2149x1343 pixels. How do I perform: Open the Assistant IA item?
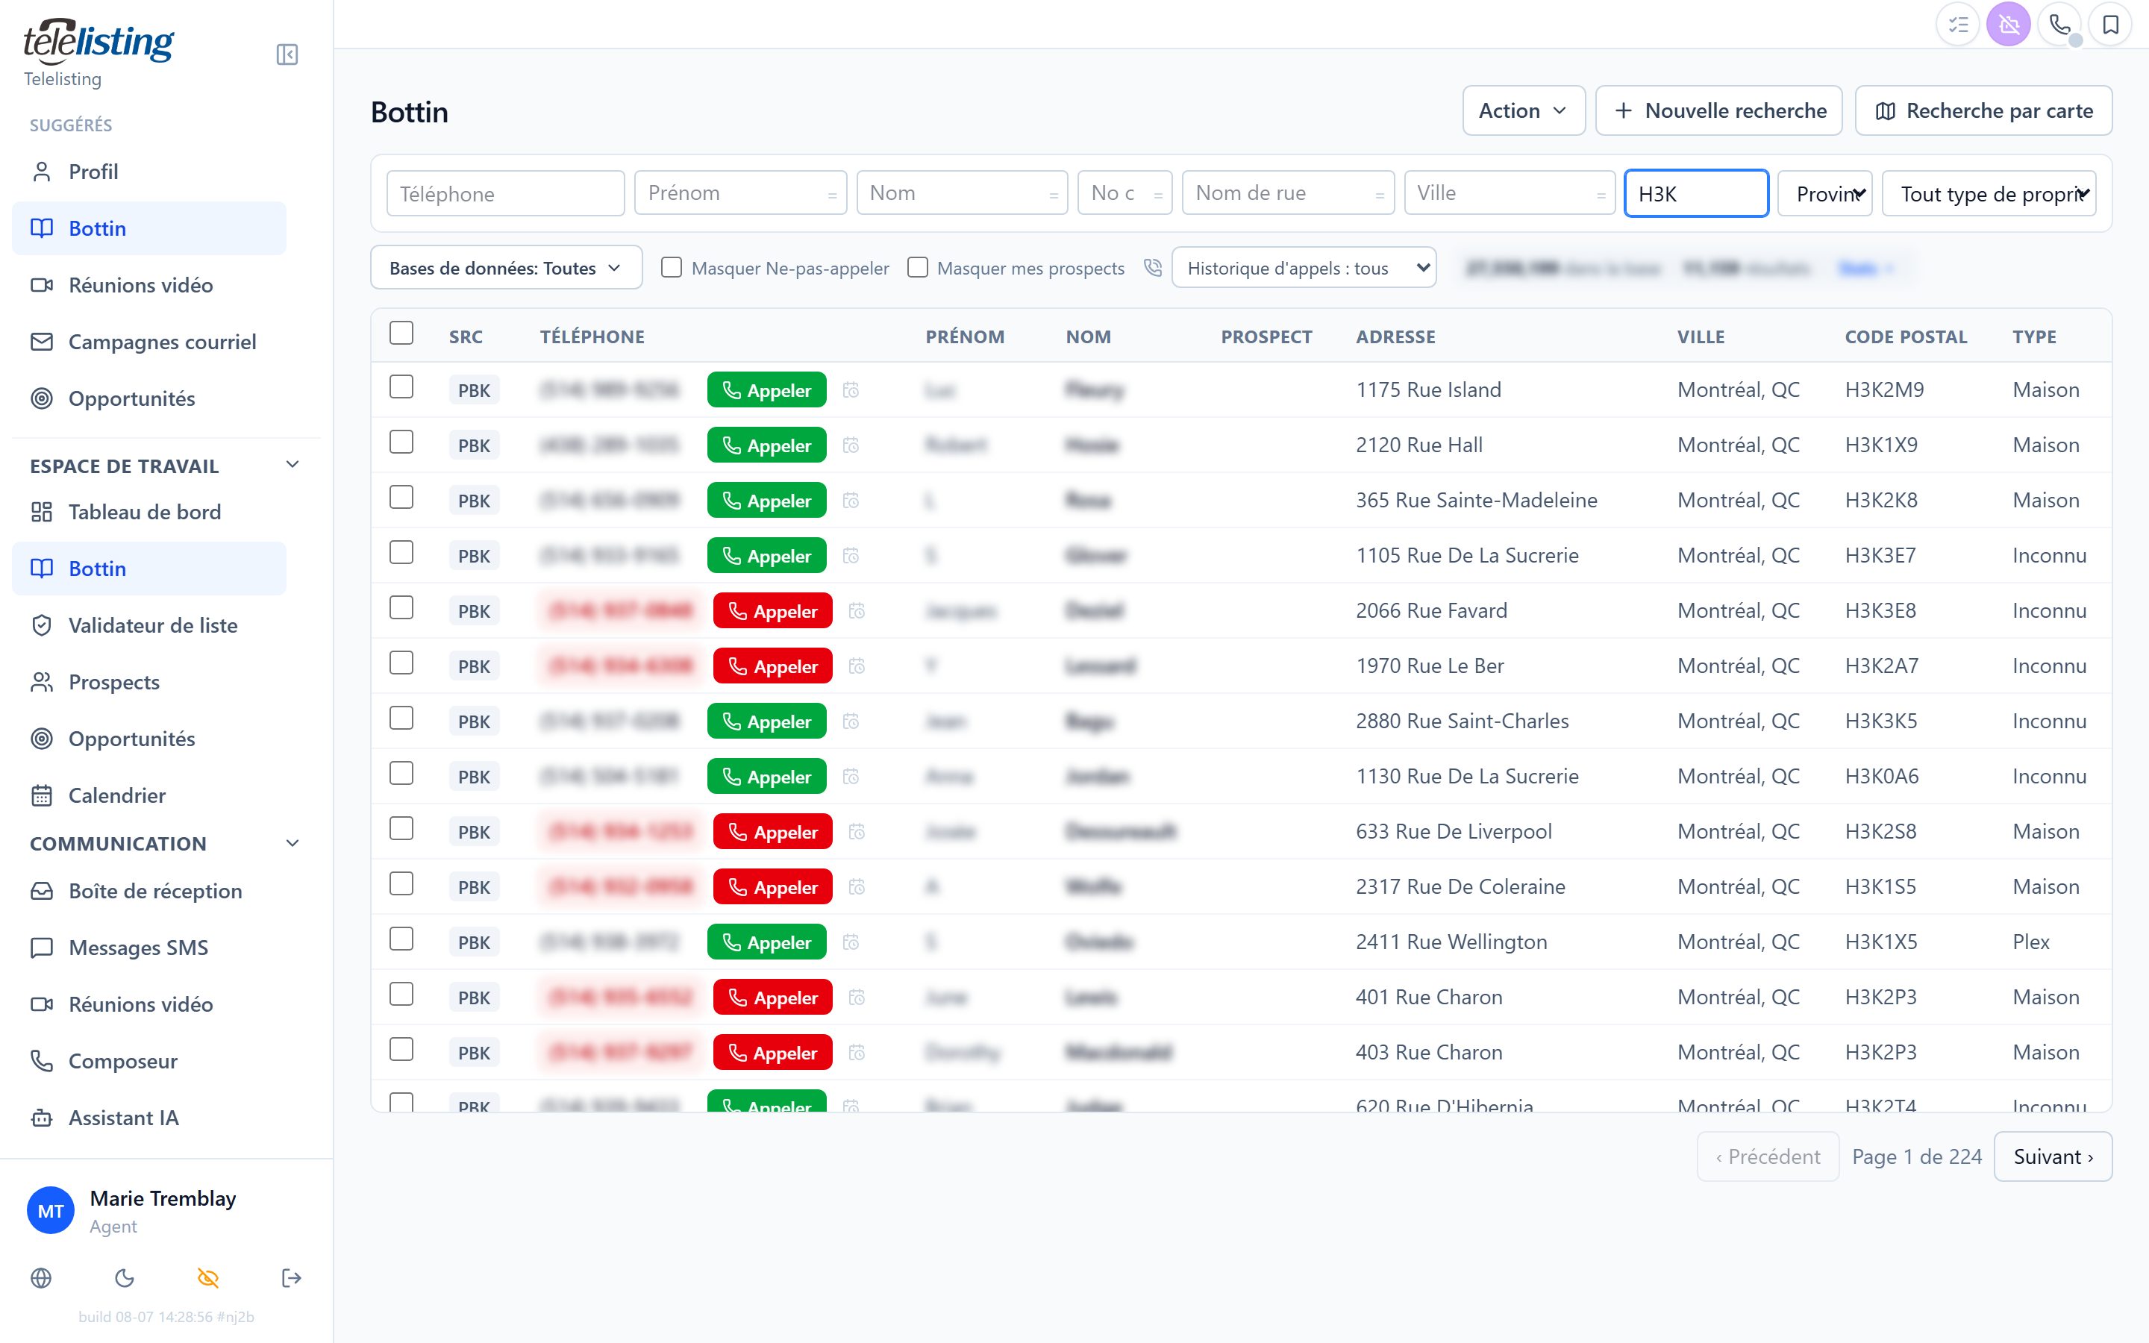(x=149, y=1118)
